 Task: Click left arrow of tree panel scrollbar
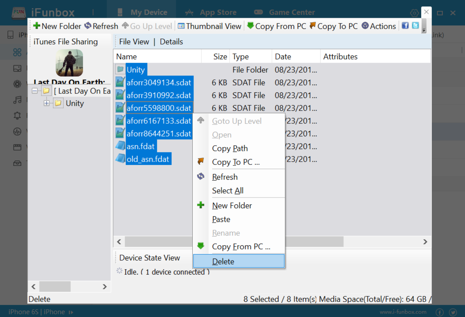pyautogui.click(x=34, y=287)
